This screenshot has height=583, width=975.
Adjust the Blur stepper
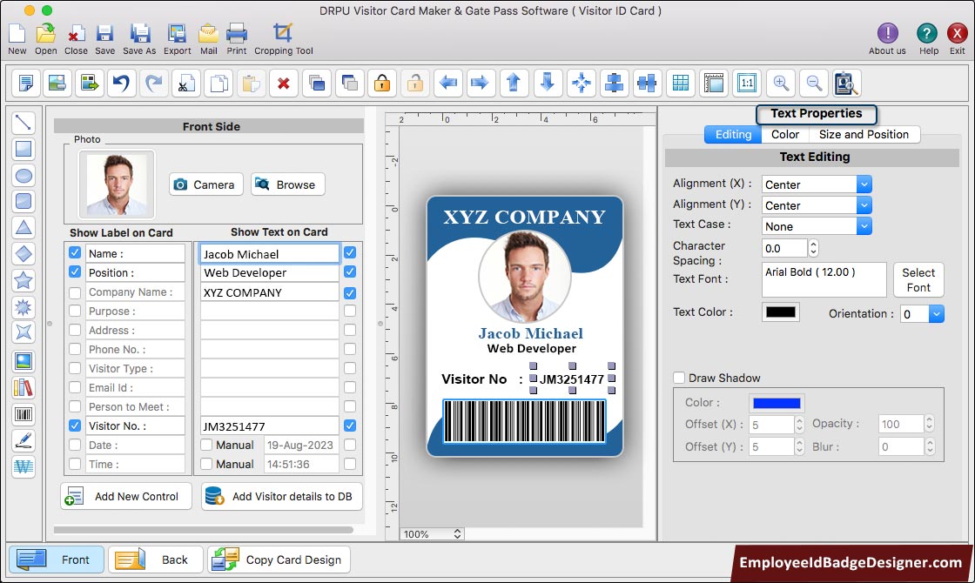click(929, 447)
